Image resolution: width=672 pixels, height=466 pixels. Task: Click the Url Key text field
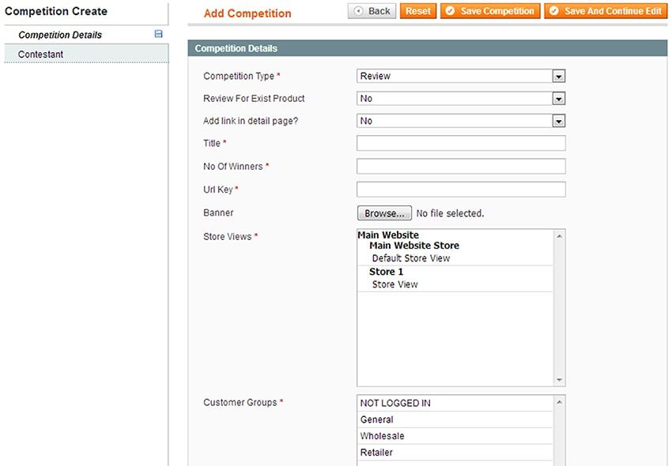pos(461,190)
